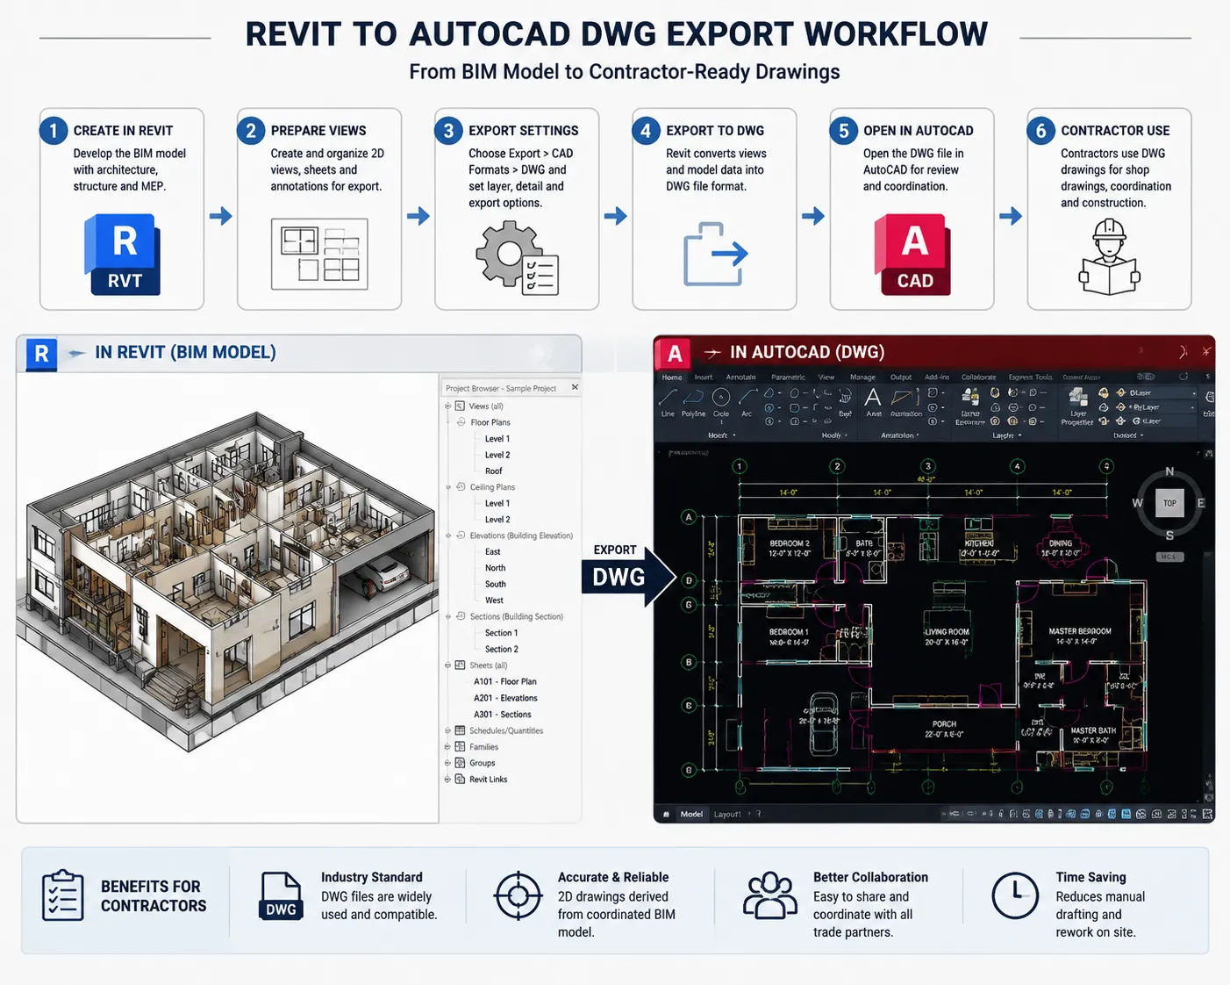Click the Revit R logo in panel header
Viewport: 1230px width, 985px height.
[x=41, y=353]
